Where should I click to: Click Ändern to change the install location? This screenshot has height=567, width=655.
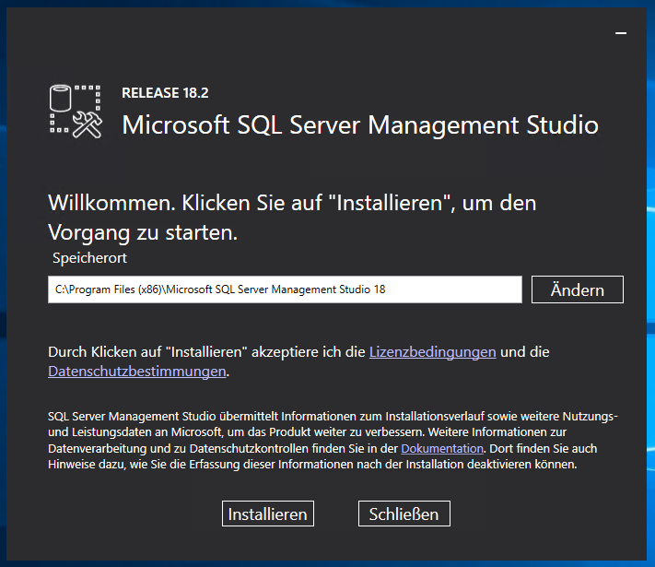point(578,289)
